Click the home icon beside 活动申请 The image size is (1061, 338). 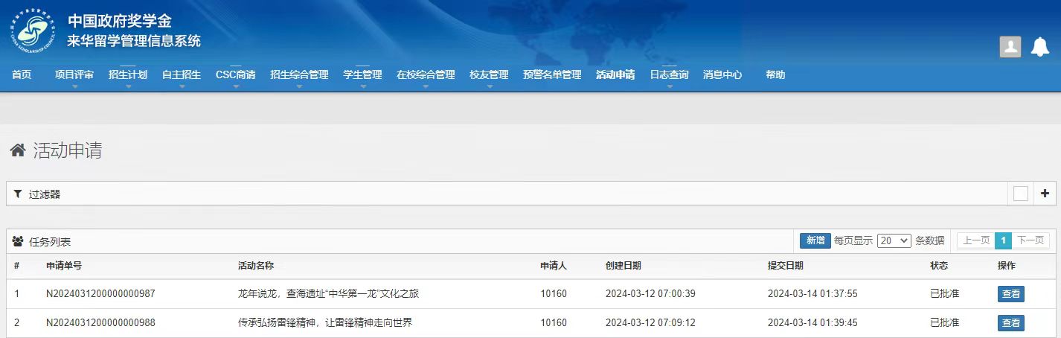(x=18, y=150)
